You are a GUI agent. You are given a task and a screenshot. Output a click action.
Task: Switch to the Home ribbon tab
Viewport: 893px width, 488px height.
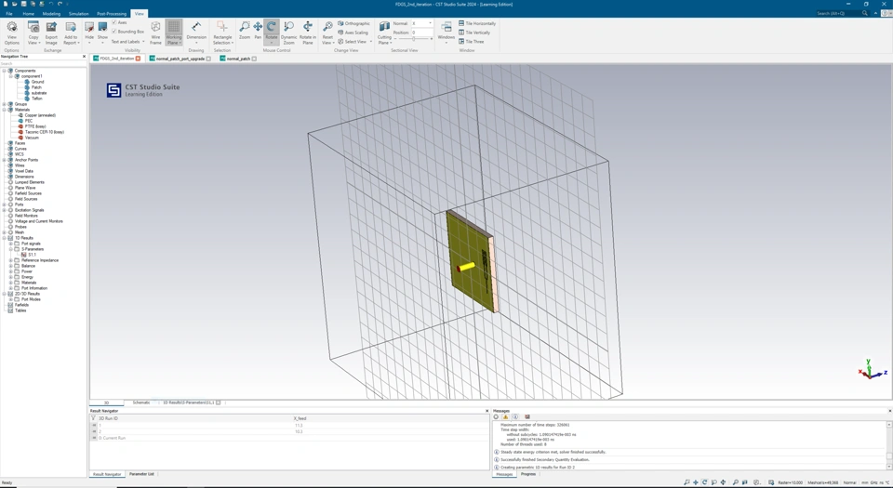29,13
